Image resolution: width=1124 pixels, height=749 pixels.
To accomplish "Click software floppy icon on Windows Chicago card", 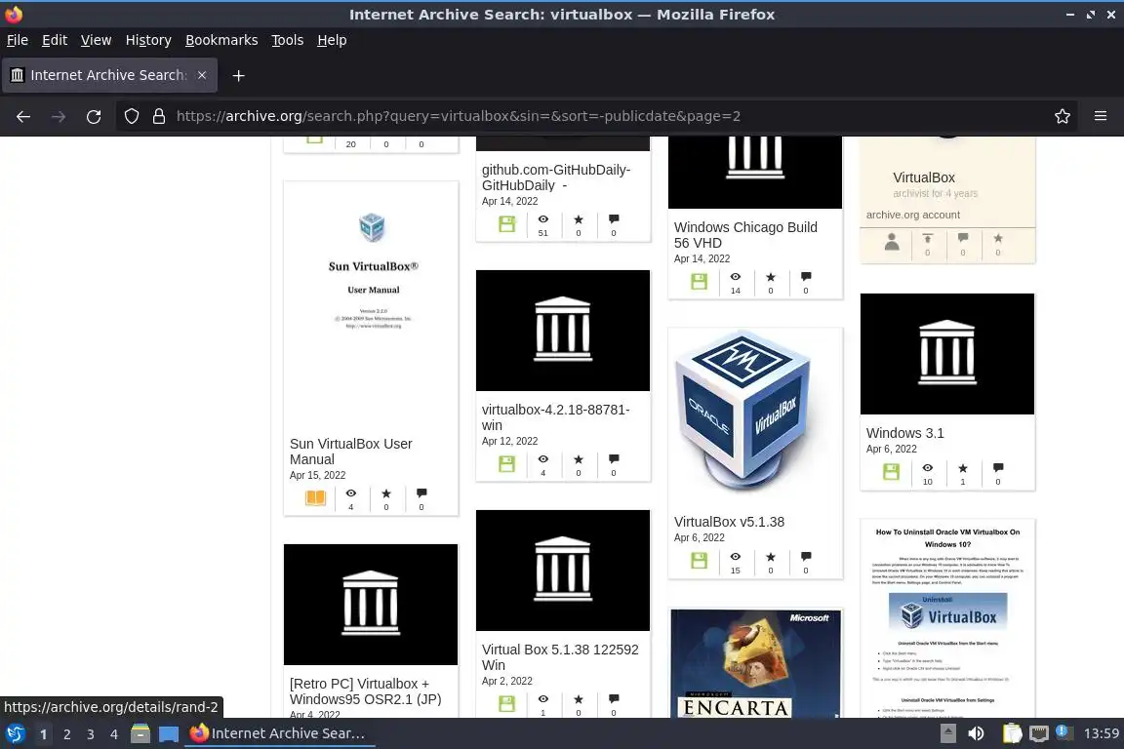I will pyautogui.click(x=699, y=282).
